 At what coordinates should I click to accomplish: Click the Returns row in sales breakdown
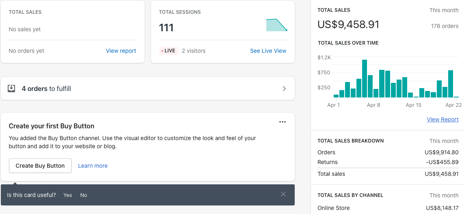click(x=388, y=162)
